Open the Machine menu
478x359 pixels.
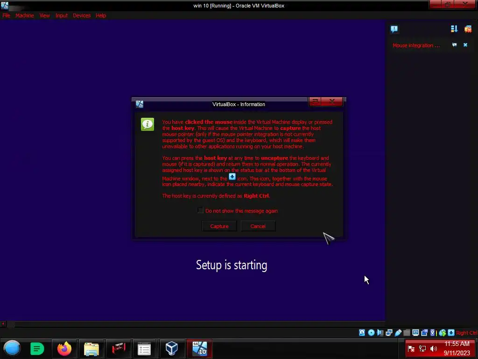coord(25,15)
